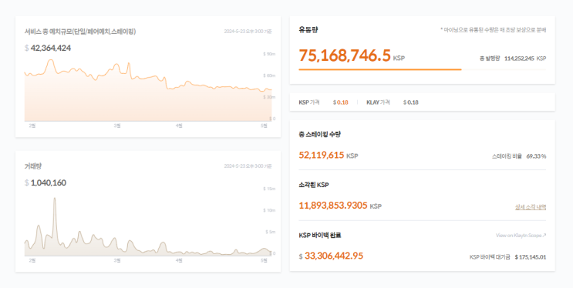
Task: Click the timestamp on the deposit chart card
Action: point(248,32)
